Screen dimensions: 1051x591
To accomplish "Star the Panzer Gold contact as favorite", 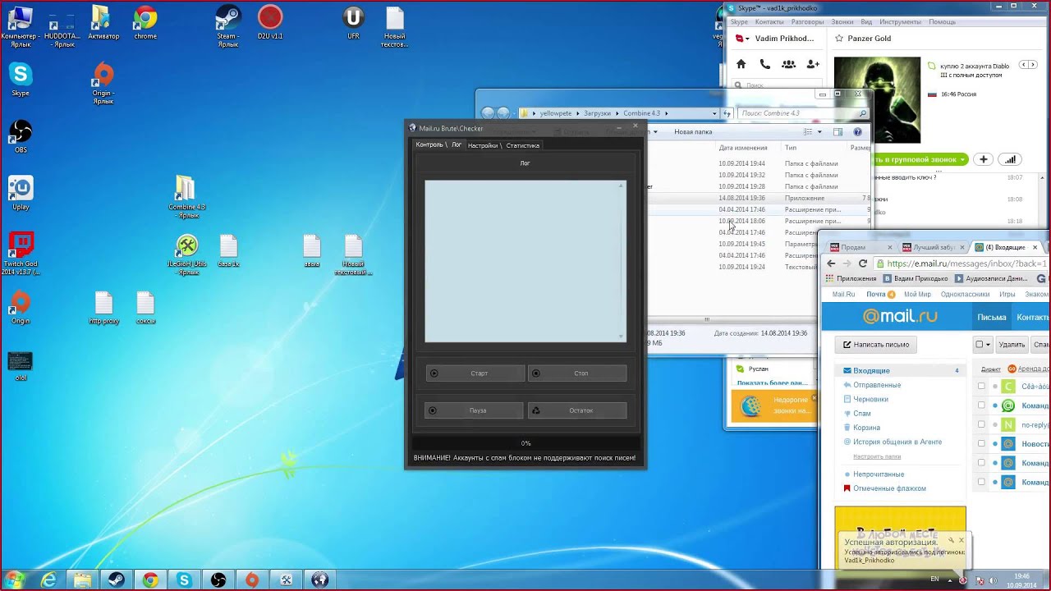I will pyautogui.click(x=839, y=39).
